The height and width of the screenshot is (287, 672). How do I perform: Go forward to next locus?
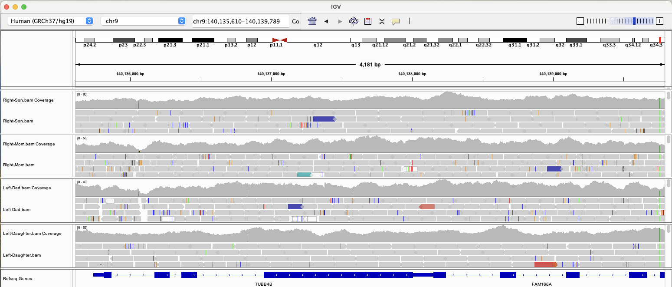[340, 21]
